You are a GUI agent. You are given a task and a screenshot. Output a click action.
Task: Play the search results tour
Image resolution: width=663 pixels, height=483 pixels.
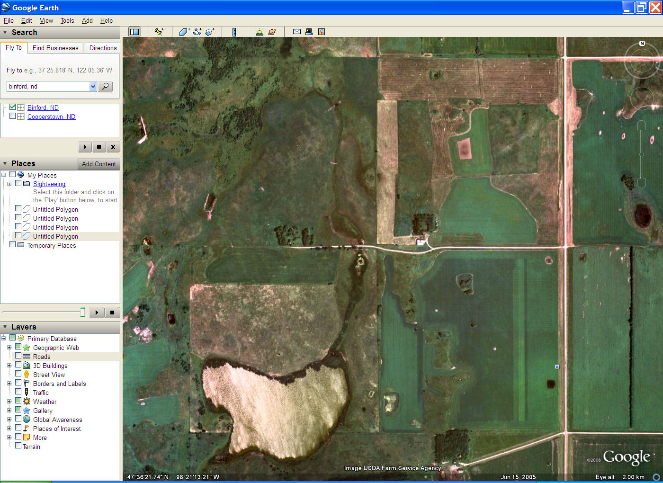coord(85,147)
